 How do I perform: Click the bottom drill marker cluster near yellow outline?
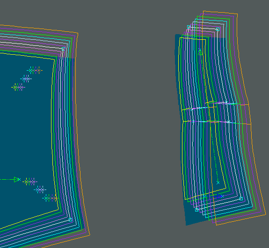click(50, 198)
